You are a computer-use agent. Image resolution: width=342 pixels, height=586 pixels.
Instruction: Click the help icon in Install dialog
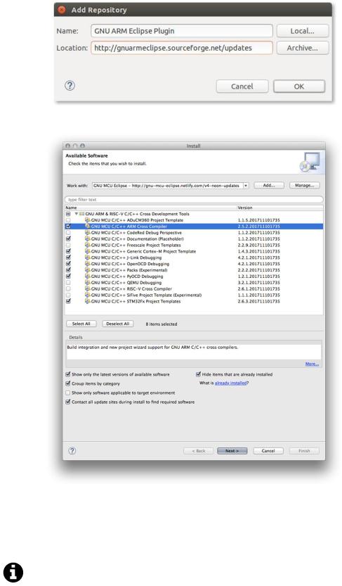[x=72, y=451]
